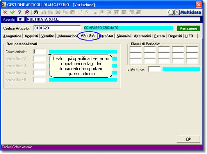The height and width of the screenshot is (154, 207).
Task: Click center cell of Classi di Pericolo grid
Action: 164,55
